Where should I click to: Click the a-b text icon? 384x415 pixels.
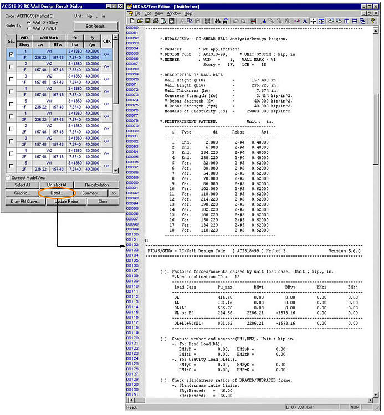[x=297, y=21]
